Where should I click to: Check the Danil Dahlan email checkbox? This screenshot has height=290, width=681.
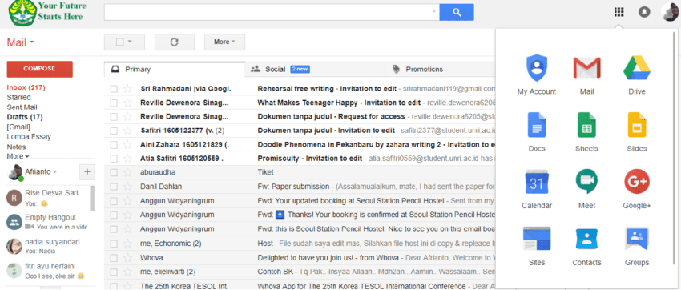[114, 187]
